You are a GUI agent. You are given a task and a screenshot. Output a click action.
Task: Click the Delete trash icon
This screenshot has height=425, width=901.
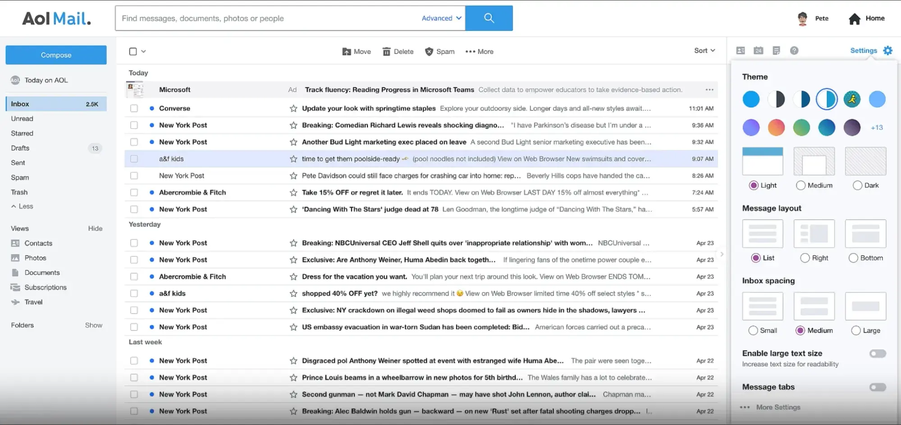(x=386, y=51)
